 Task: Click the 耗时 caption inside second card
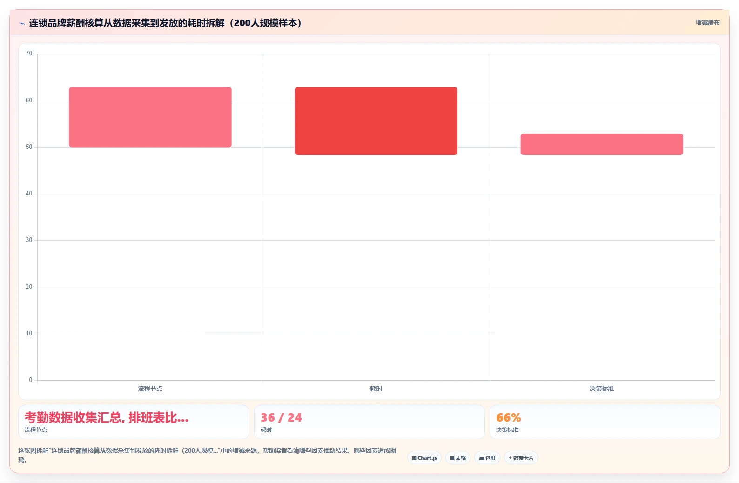(266, 430)
